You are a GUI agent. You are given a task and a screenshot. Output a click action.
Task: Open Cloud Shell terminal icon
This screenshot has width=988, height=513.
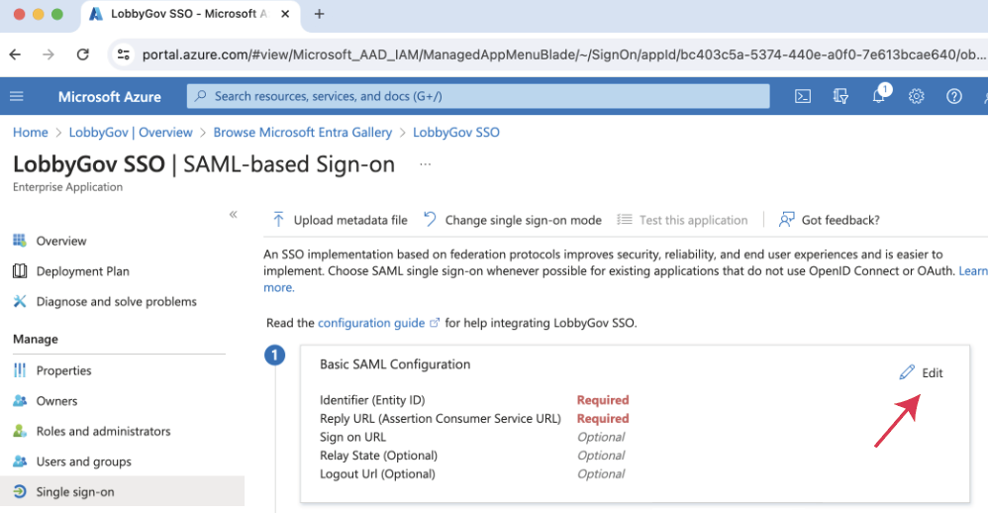pyautogui.click(x=803, y=96)
